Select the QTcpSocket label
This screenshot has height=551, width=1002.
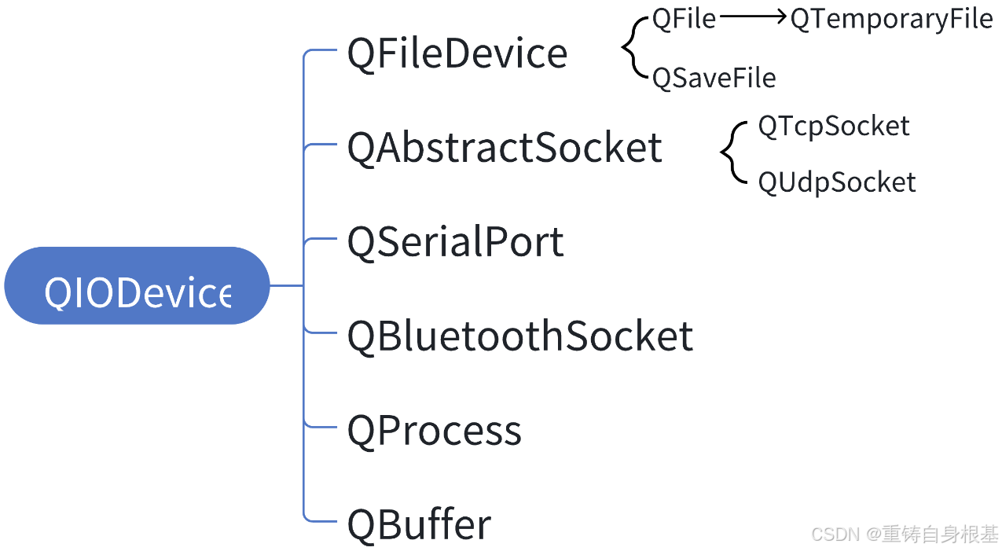point(834,127)
